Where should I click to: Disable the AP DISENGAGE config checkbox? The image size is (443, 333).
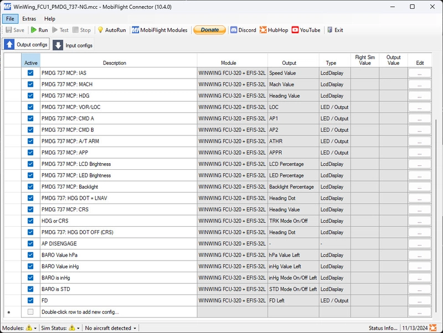tap(30, 243)
